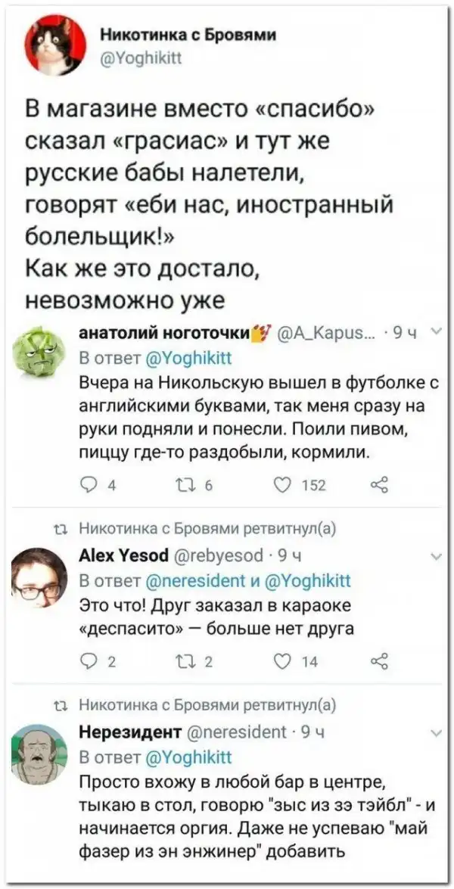This screenshot has width=454, height=889.
Task: Like Alex Yesod's tweet with 14 likes
Action: click(285, 662)
